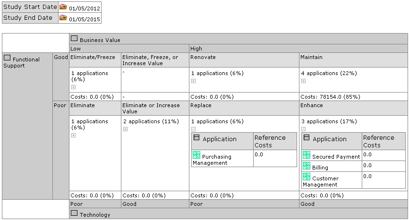The height and width of the screenshot is (220, 409).
Task: Collapse the Replace applications list
Action: [193, 129]
